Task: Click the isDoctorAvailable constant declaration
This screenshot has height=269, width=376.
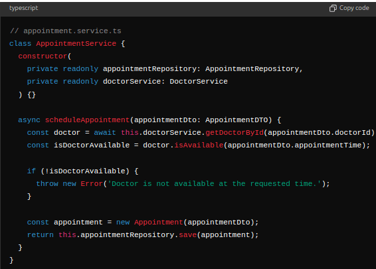Action: 92,145
